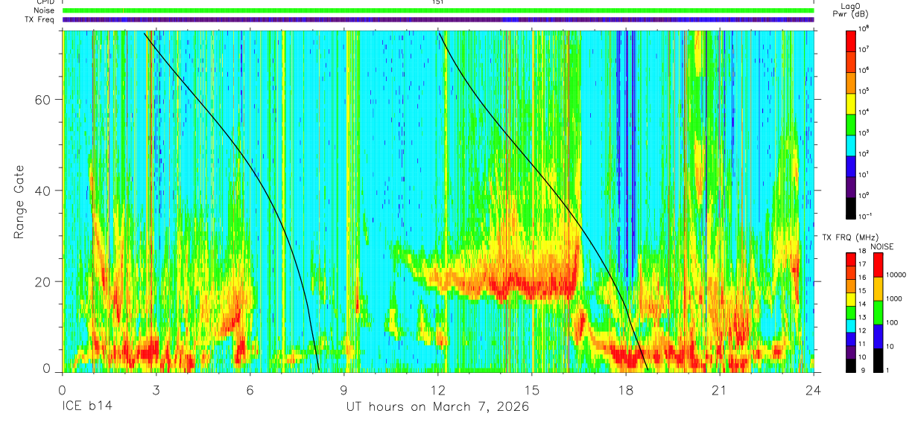Pick the black swatch in power colorbar
The width and height of the screenshot is (915, 422).
(x=851, y=208)
